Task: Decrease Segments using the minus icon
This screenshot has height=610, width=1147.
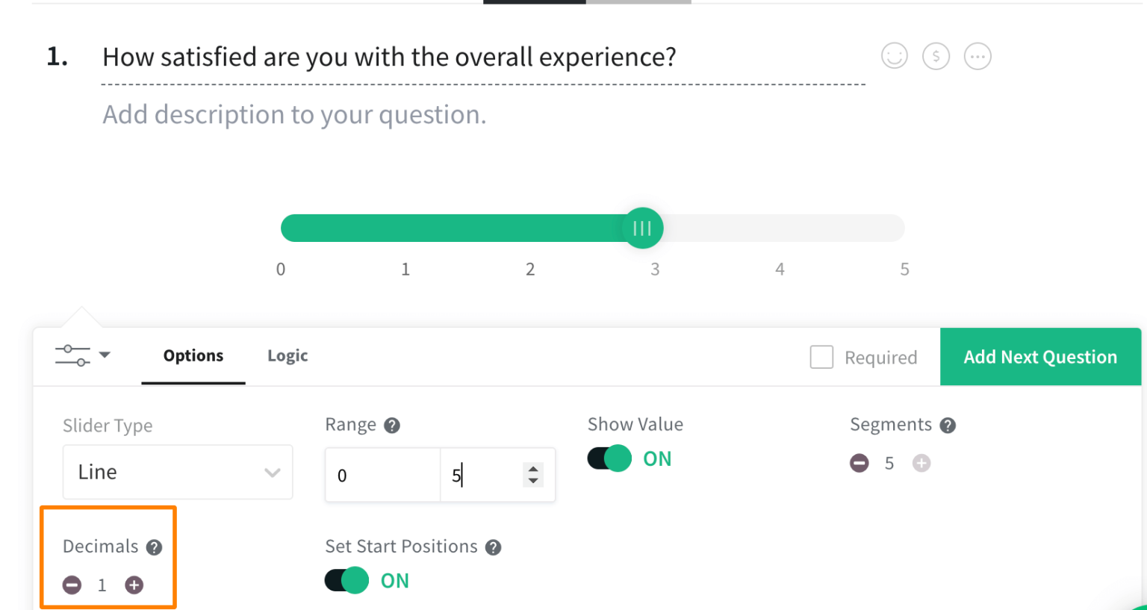Action: click(860, 463)
